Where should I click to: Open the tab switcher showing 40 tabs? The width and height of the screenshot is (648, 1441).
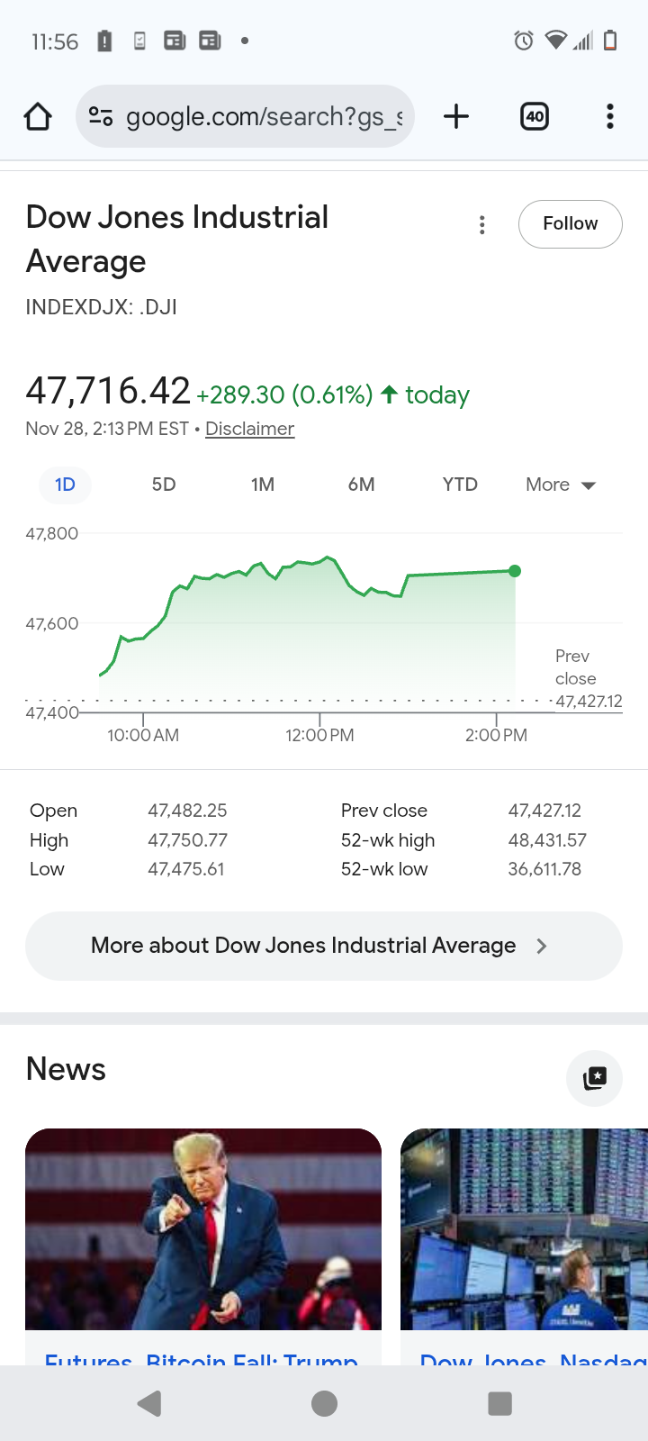coord(535,116)
